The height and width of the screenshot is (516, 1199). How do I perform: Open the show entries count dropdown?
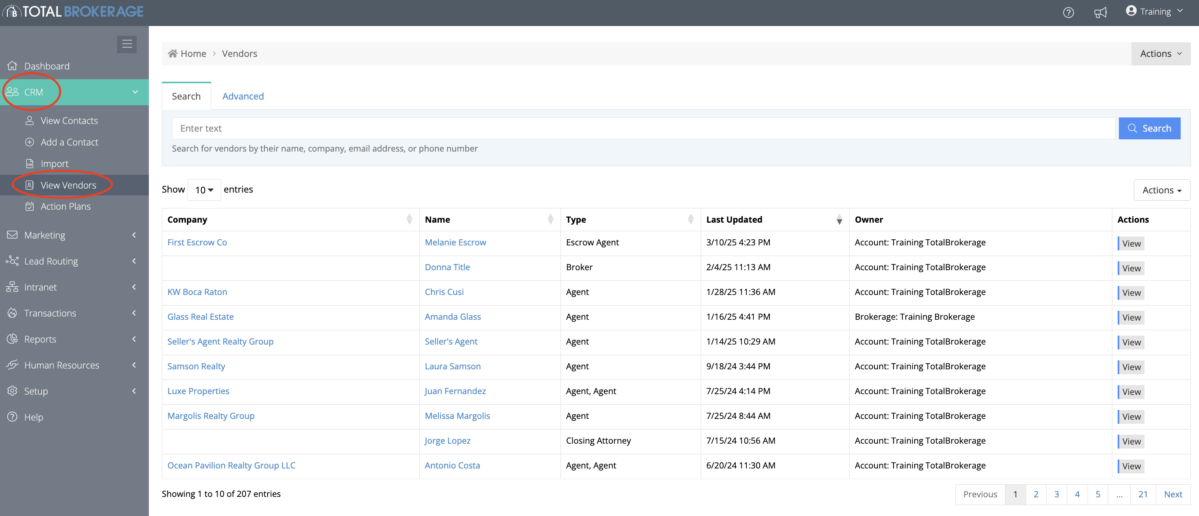(x=204, y=190)
